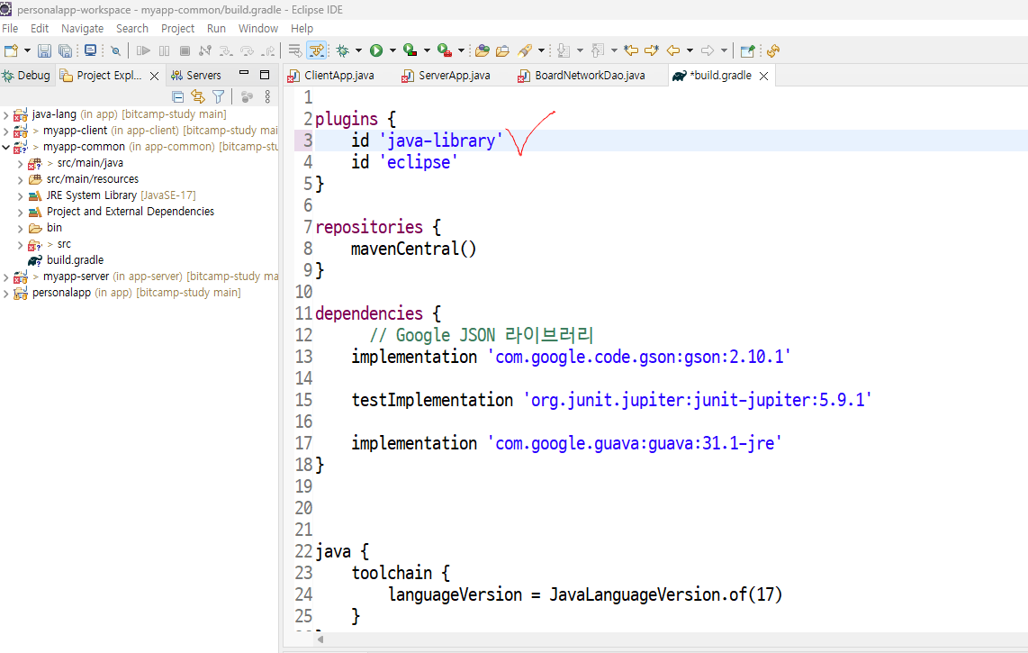This screenshot has height=653, width=1028.
Task: Expand JRE System Library node
Action: 20,196
